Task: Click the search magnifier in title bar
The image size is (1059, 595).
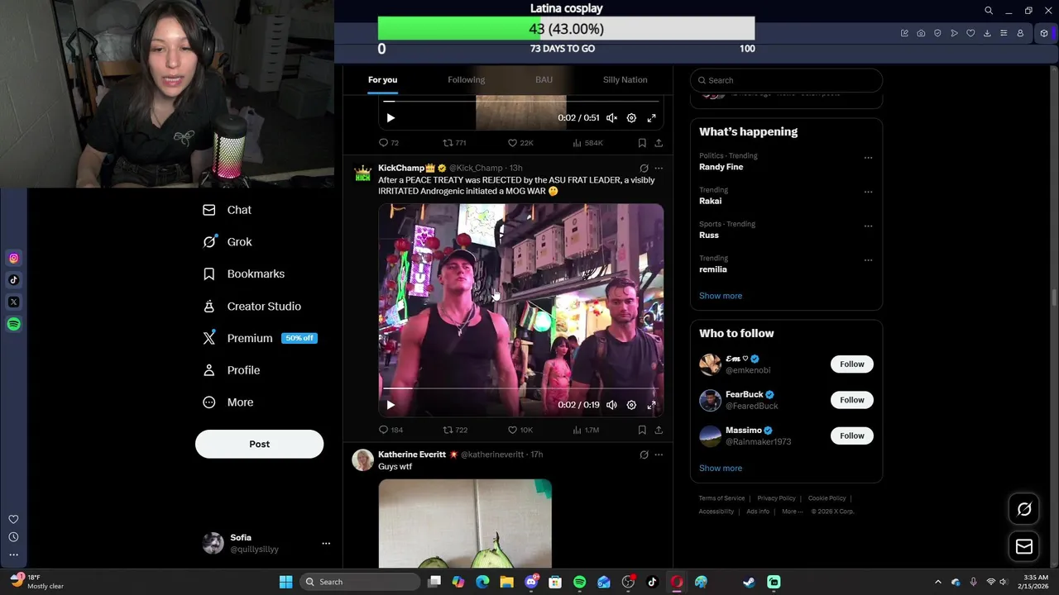Action: [x=989, y=11]
